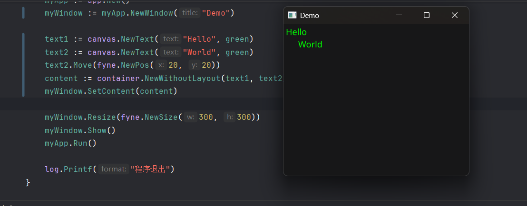Click the "title:" inlay hint in NewWindow

tap(190, 13)
